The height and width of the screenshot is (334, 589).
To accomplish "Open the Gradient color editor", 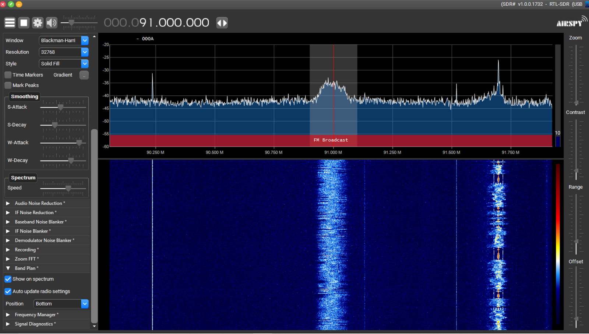I will [x=84, y=75].
